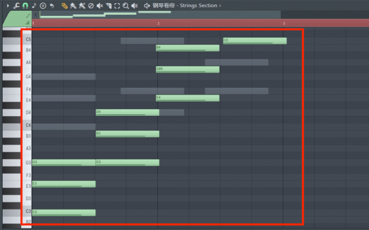Click the gray ghost note on G4 row
Viewport: 369px width, 230px height.
[64, 76]
